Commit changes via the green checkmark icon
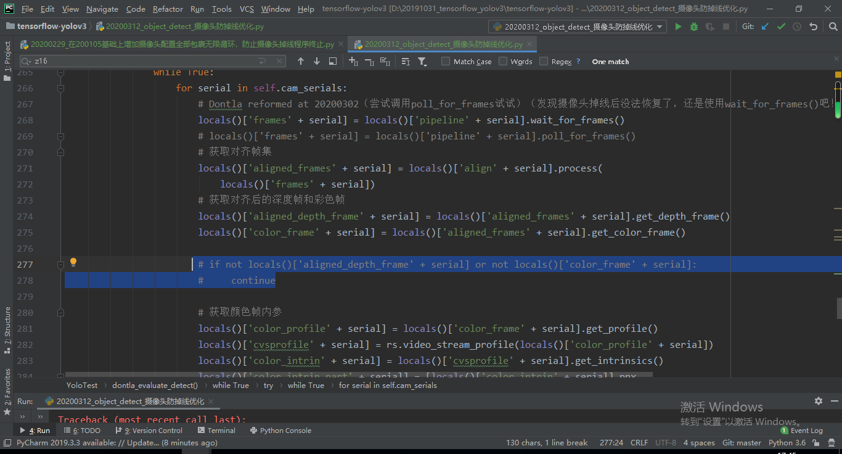This screenshot has height=454, width=842. [x=782, y=27]
